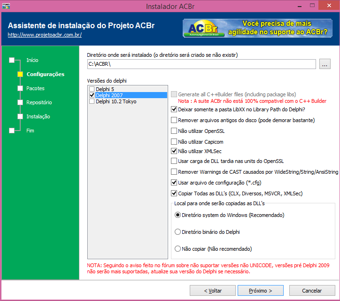Viewport: 340px width, 301px height.
Task: Go back with the Voltar button
Action: 212,291
